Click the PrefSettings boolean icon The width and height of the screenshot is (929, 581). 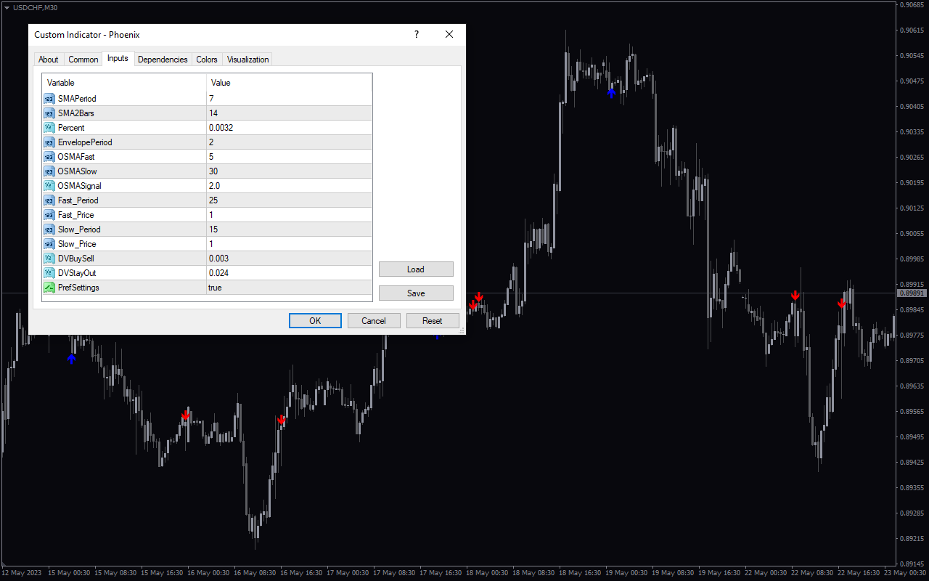(49, 288)
